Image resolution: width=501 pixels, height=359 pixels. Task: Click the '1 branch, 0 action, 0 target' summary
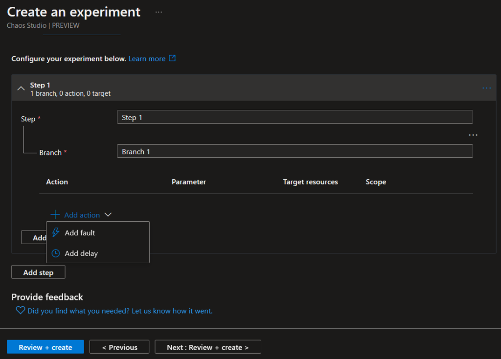tap(70, 93)
